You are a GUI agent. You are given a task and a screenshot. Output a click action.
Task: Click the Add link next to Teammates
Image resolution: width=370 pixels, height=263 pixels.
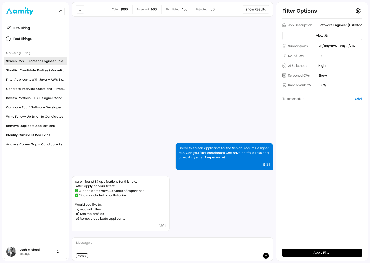pyautogui.click(x=358, y=99)
